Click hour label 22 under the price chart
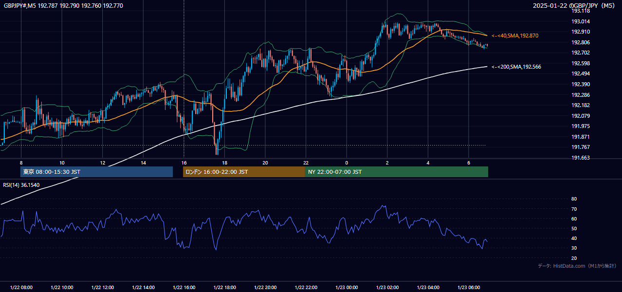 point(306,163)
